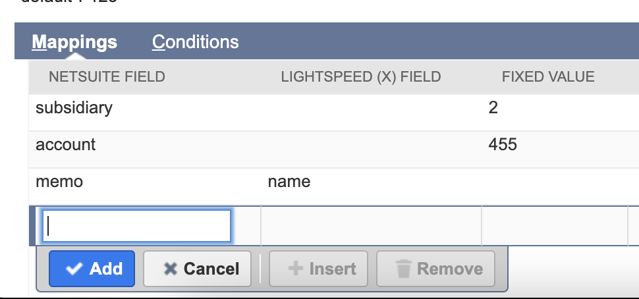This screenshot has height=299, width=639.
Task: Select the memo mapping row
Action: [59, 182]
